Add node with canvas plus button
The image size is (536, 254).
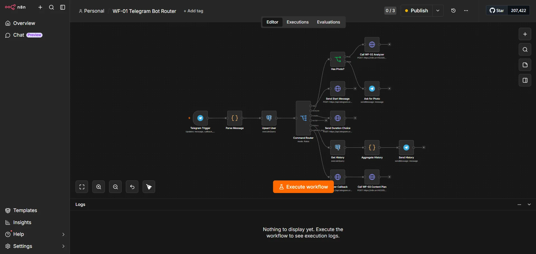click(x=525, y=34)
